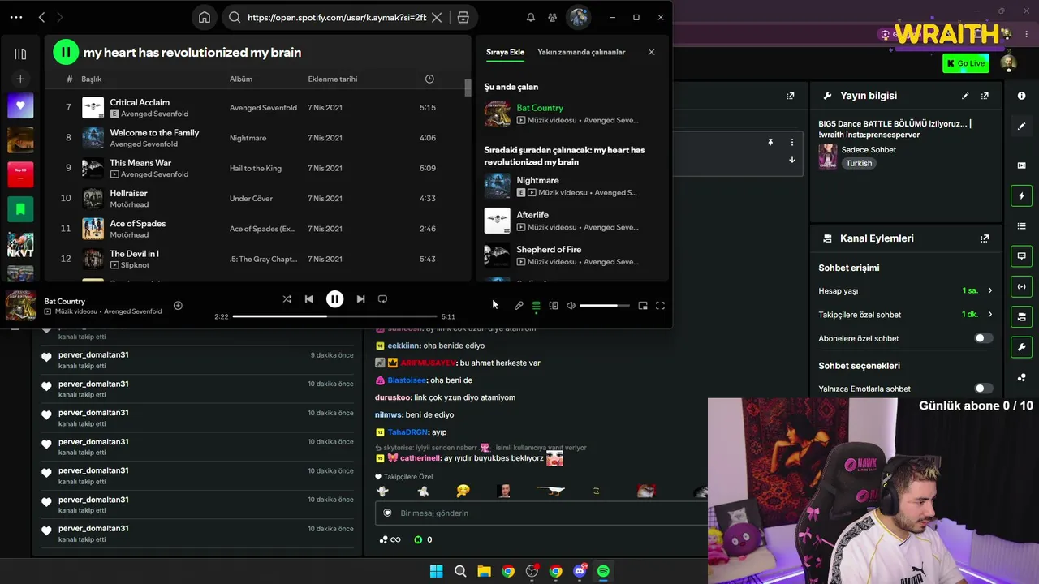Viewport: 1039px width, 584px height.
Task: Toggle shuffle in player bar
Action: click(287, 298)
